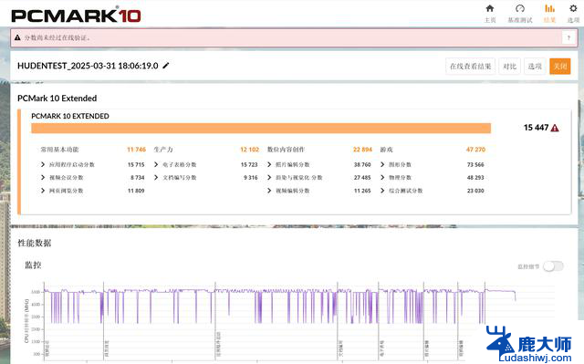
Task: Open the Results bar-chart icon tab
Action: point(549,14)
